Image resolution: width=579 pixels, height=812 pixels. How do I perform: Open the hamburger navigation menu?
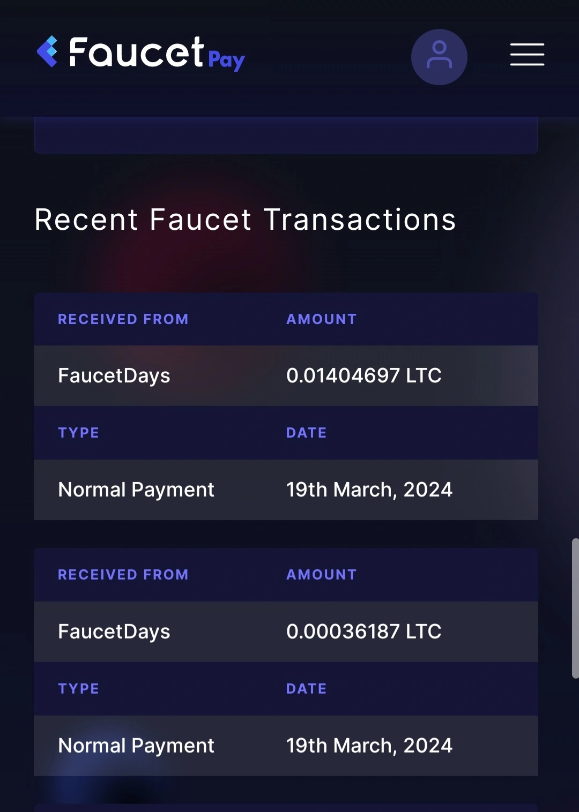click(527, 55)
